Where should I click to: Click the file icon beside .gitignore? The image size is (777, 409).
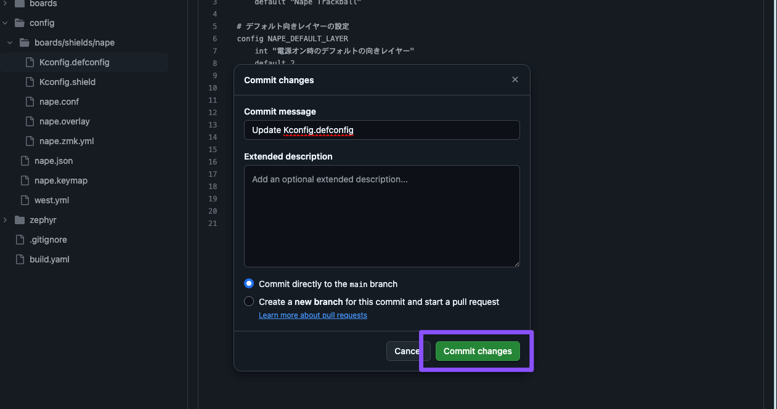click(x=20, y=240)
